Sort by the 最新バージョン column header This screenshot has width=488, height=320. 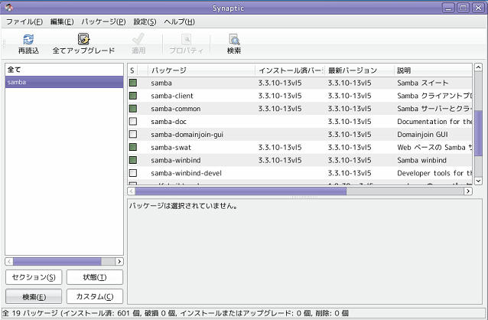point(359,70)
